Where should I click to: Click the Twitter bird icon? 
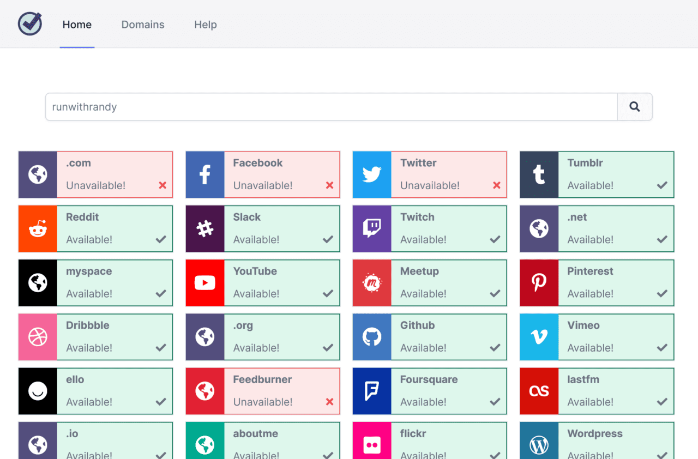pos(371,174)
